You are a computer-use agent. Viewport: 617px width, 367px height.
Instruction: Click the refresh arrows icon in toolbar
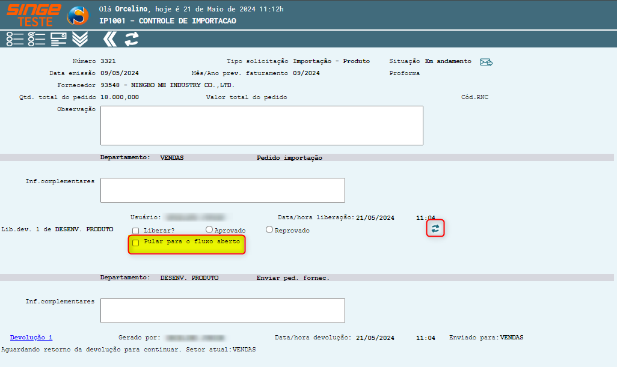coord(131,39)
